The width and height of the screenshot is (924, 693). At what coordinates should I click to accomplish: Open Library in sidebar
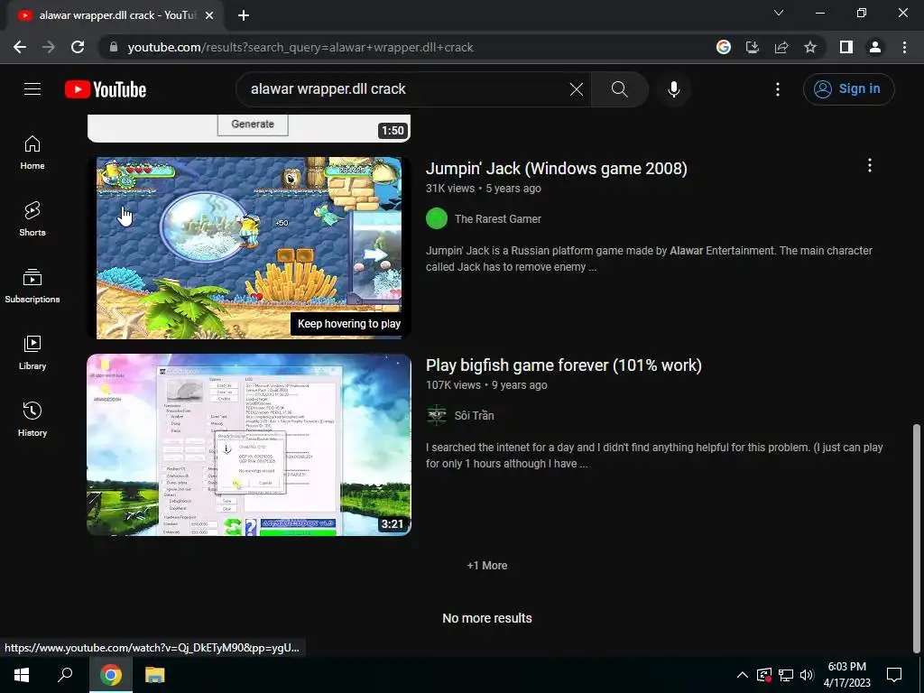(32, 353)
